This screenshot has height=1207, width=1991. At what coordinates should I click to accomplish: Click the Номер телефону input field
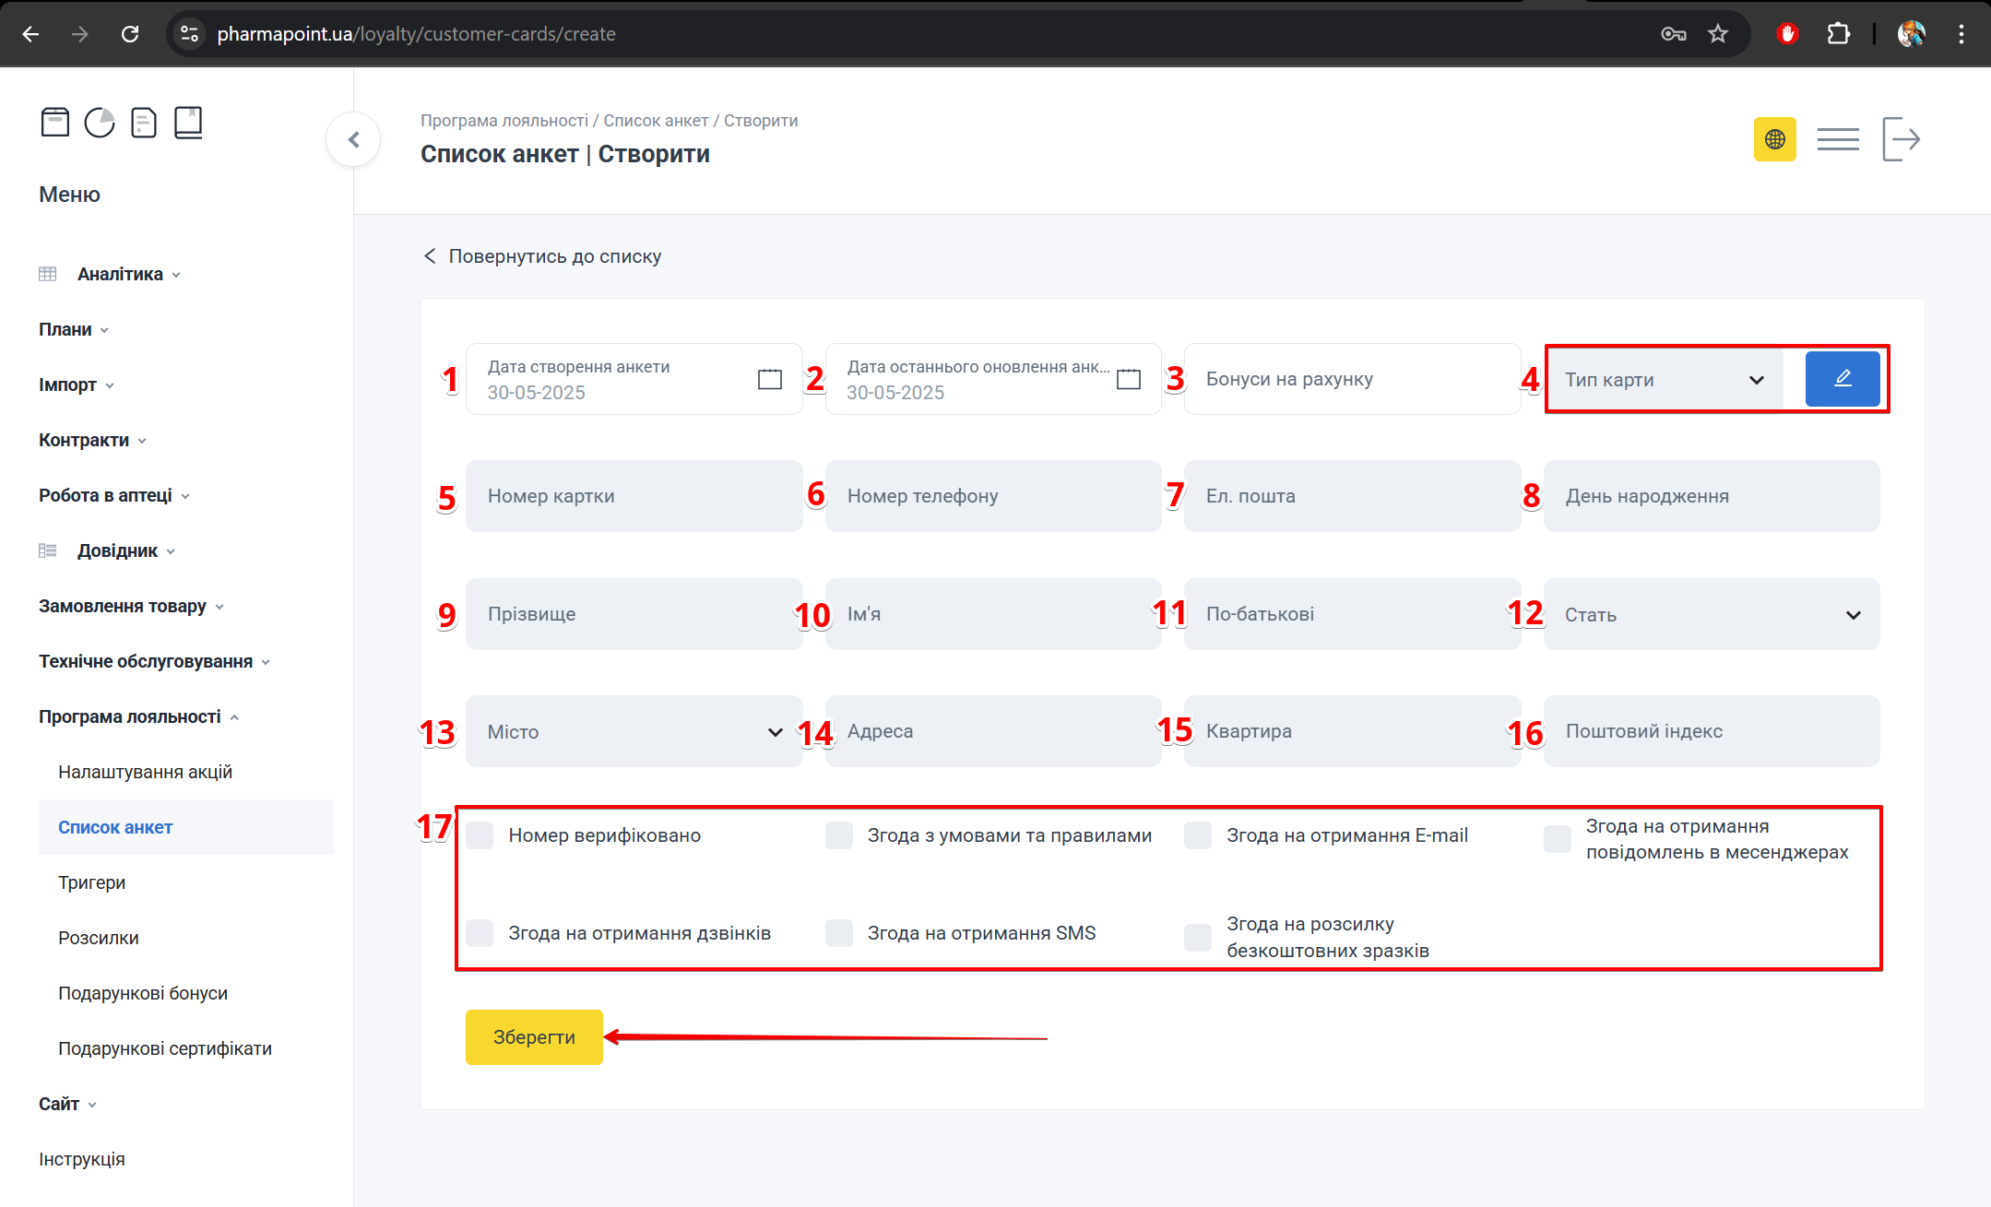coord(992,496)
